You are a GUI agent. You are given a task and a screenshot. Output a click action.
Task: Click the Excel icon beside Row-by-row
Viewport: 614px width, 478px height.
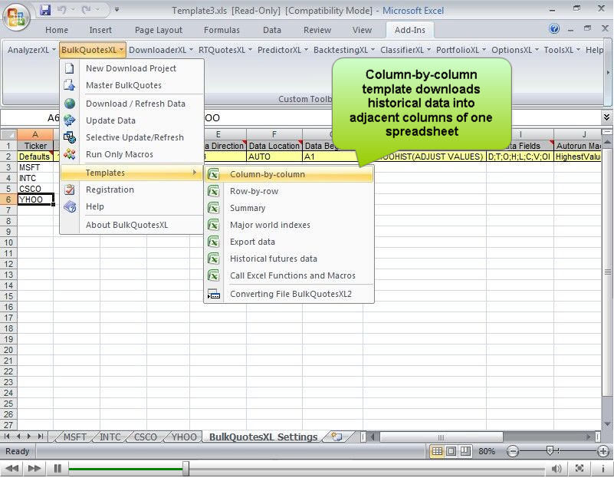pos(213,191)
